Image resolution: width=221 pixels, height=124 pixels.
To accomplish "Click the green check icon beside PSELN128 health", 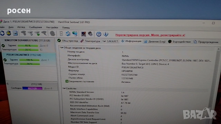I will point(5,60).
